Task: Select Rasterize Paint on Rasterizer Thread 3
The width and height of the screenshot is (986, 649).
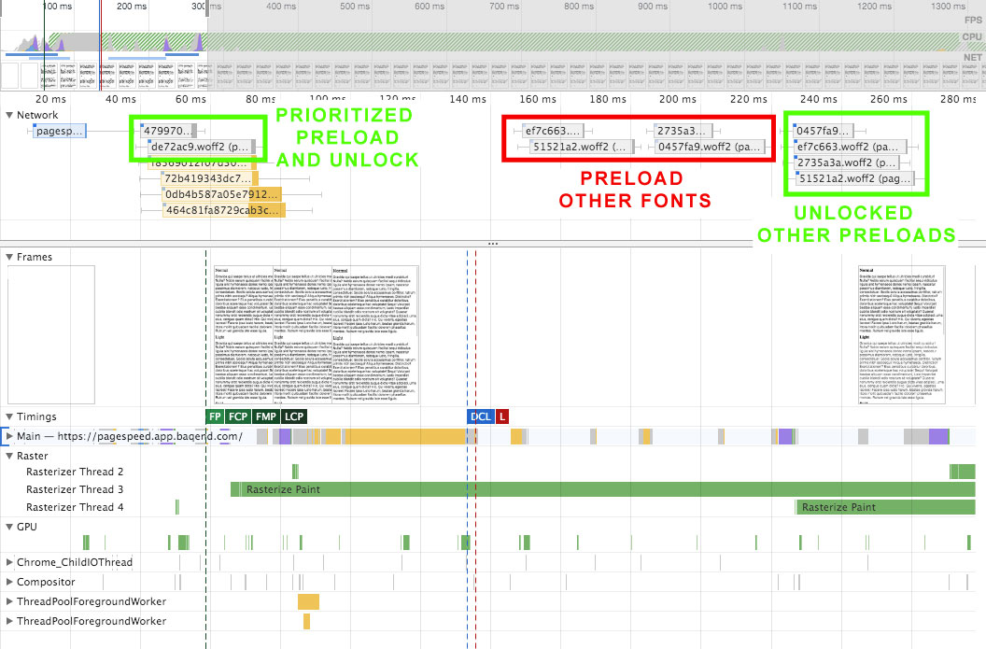Action: pyautogui.click(x=602, y=489)
